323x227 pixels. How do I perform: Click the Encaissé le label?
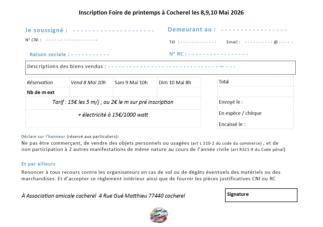point(232,124)
